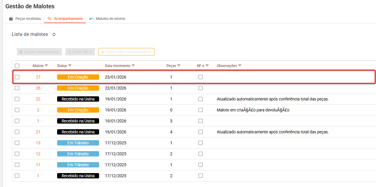The height and width of the screenshot is (187, 376).
Task: Click the Emitir NF-e button
Action: click(x=80, y=52)
